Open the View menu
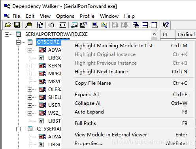 tap(45, 16)
